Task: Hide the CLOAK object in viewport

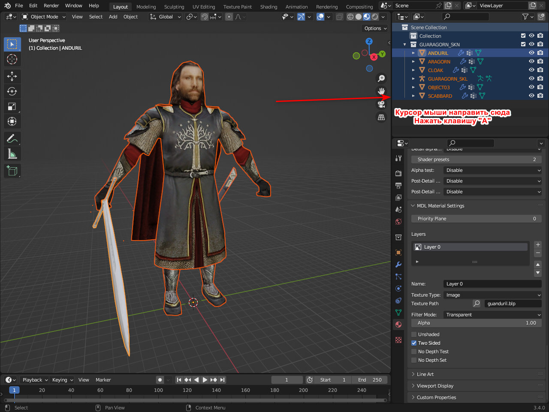Action: coord(531,70)
